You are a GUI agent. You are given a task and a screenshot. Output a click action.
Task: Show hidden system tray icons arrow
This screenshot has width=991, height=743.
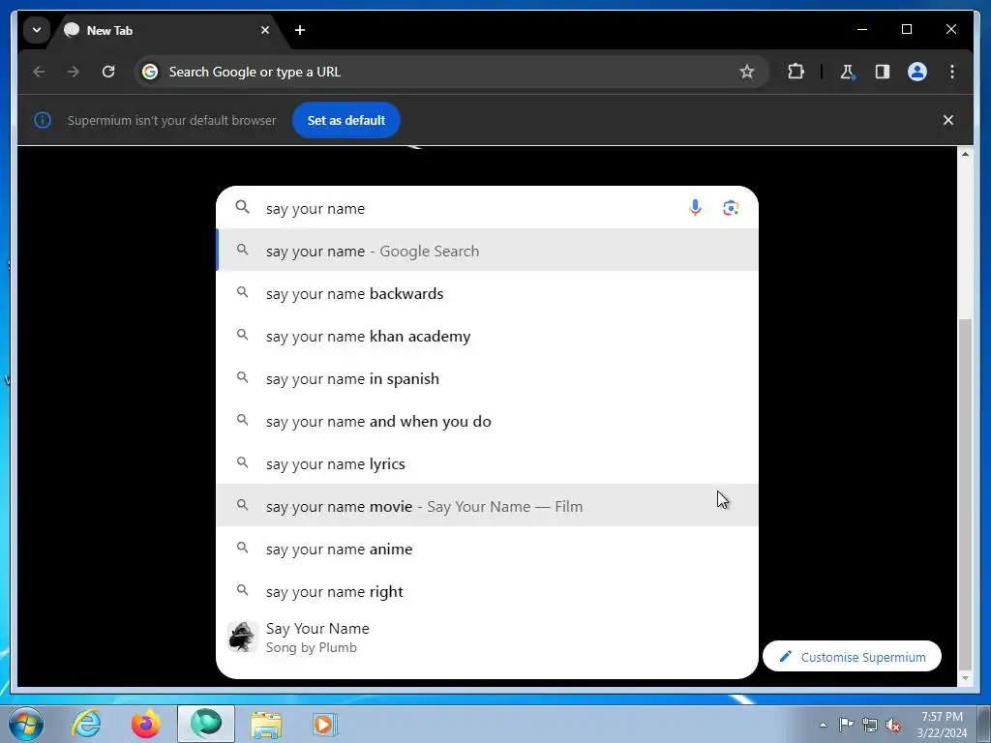pyautogui.click(x=823, y=725)
